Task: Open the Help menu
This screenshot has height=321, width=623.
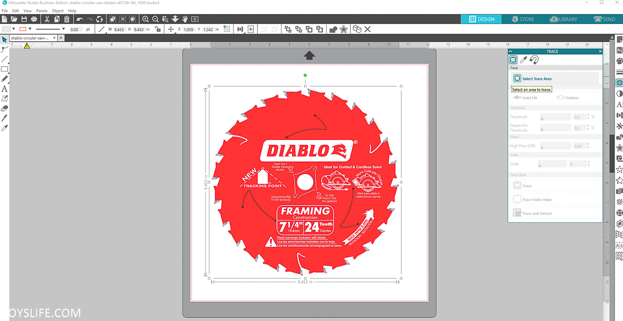Action: pos(72,11)
